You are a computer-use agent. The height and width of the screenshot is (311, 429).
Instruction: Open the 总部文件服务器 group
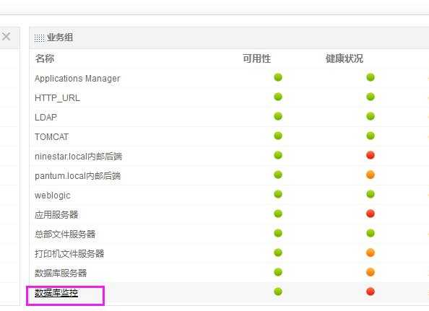(x=65, y=234)
